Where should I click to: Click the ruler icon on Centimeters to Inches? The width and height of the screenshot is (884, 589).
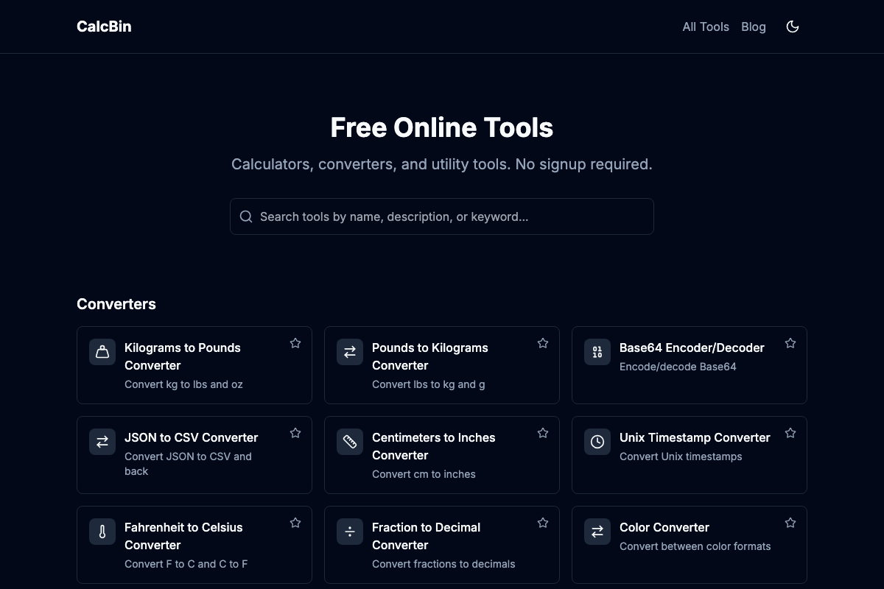click(x=349, y=442)
